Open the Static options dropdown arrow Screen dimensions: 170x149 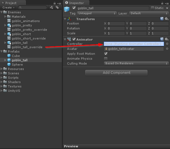coord(167,8)
